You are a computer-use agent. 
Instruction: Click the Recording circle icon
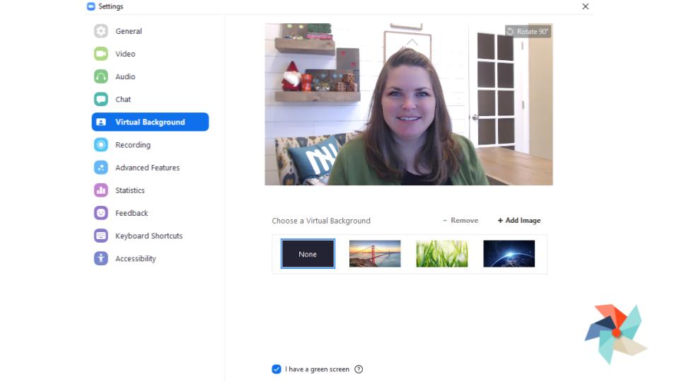click(x=101, y=144)
